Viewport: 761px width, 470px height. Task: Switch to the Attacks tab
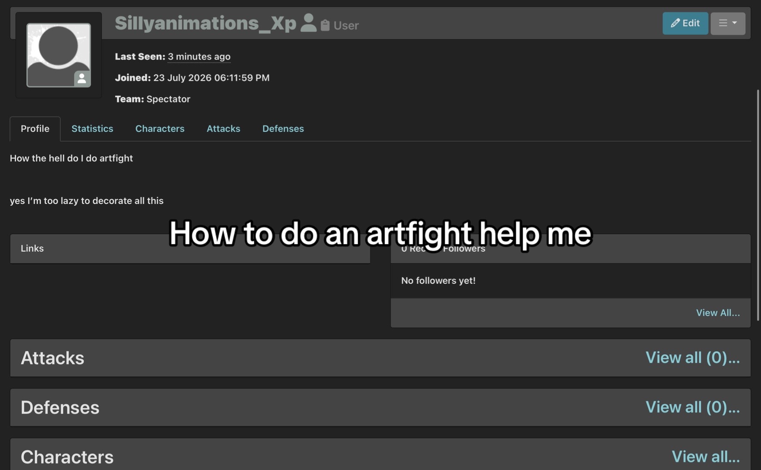point(224,129)
